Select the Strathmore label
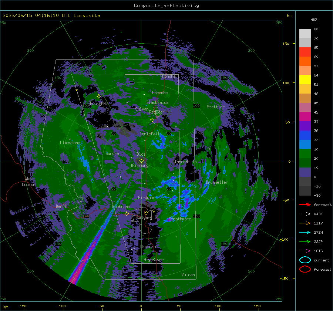This screenshot has width=333, height=311. [180, 219]
